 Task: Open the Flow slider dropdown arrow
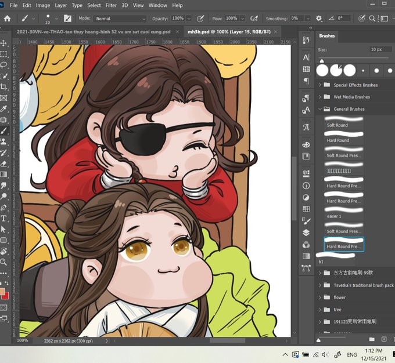[242, 19]
